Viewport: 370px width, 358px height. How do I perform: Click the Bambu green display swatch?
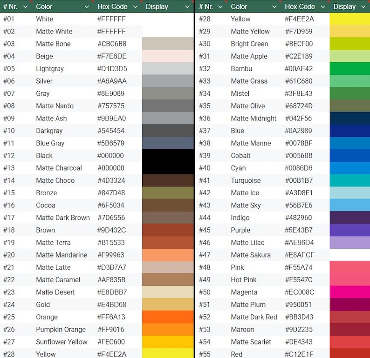(349, 69)
